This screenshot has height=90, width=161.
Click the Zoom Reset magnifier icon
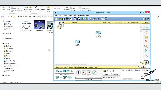(94, 19)
